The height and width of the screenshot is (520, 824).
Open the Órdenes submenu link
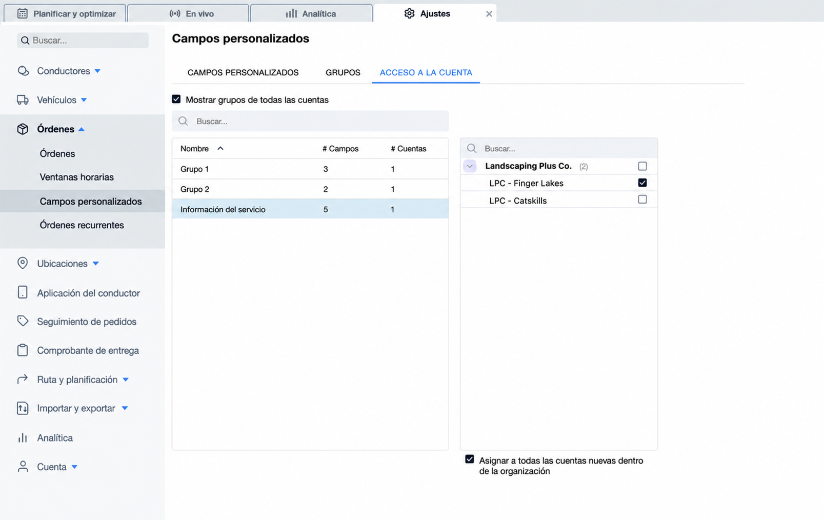(x=57, y=153)
